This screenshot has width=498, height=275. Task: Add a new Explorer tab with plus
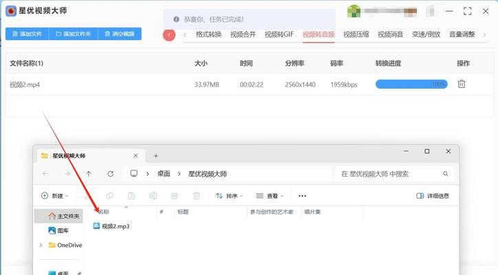pos(156,156)
